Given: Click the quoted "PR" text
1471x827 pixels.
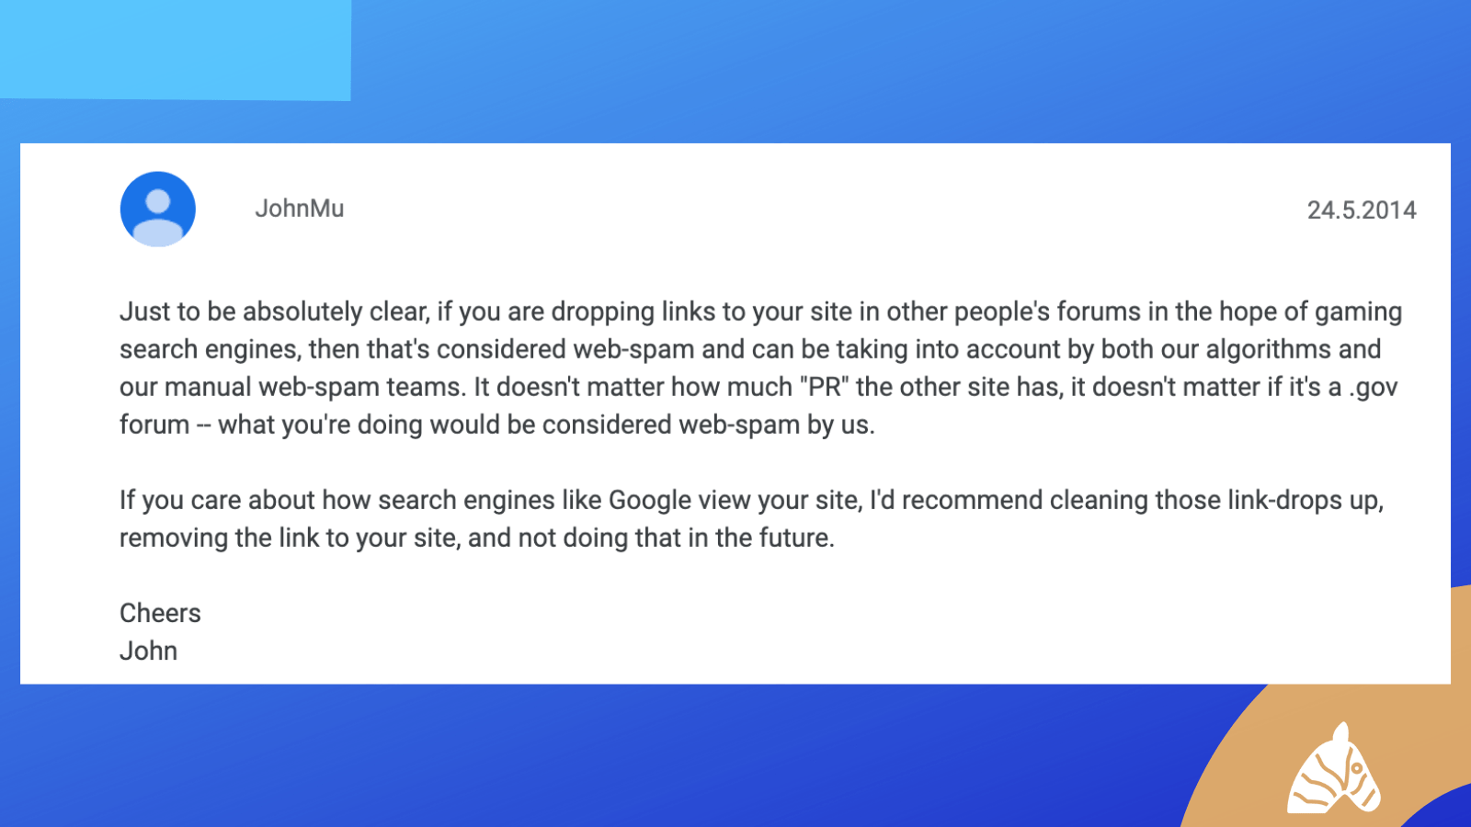Looking at the screenshot, I should coord(825,387).
